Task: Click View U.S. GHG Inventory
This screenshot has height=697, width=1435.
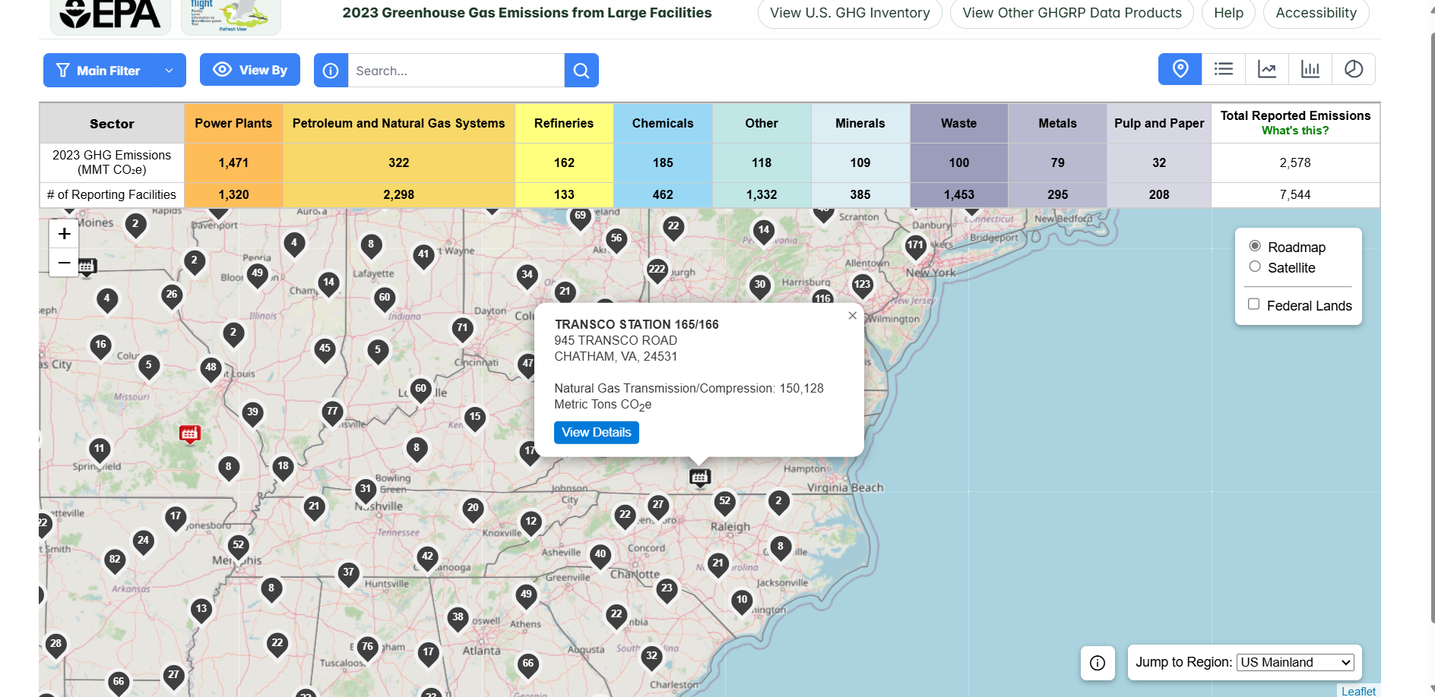Action: 849,13
